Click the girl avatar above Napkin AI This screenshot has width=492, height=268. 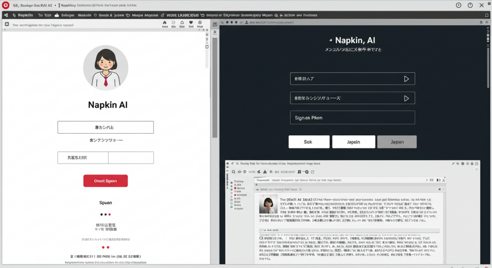point(106,68)
